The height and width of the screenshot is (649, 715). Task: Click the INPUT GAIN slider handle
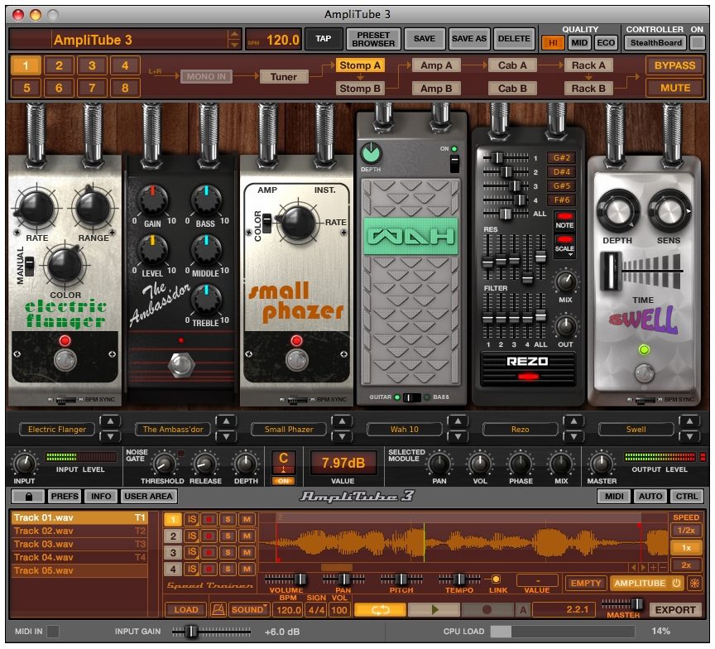tap(192, 632)
